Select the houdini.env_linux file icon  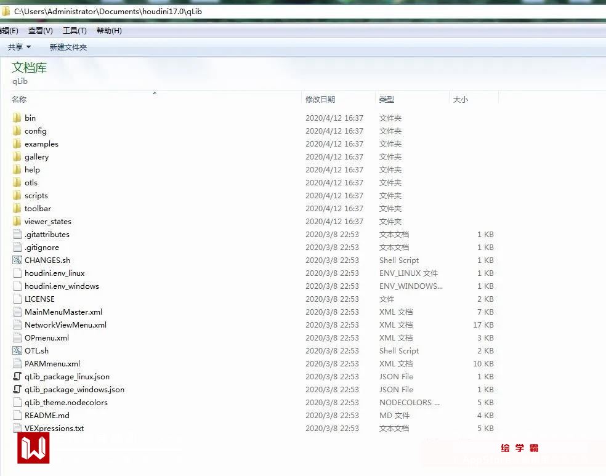tap(17, 273)
